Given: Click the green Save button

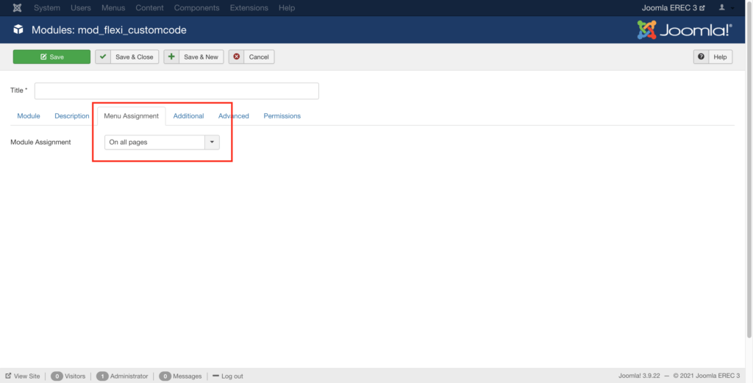Looking at the screenshot, I should 52,57.
